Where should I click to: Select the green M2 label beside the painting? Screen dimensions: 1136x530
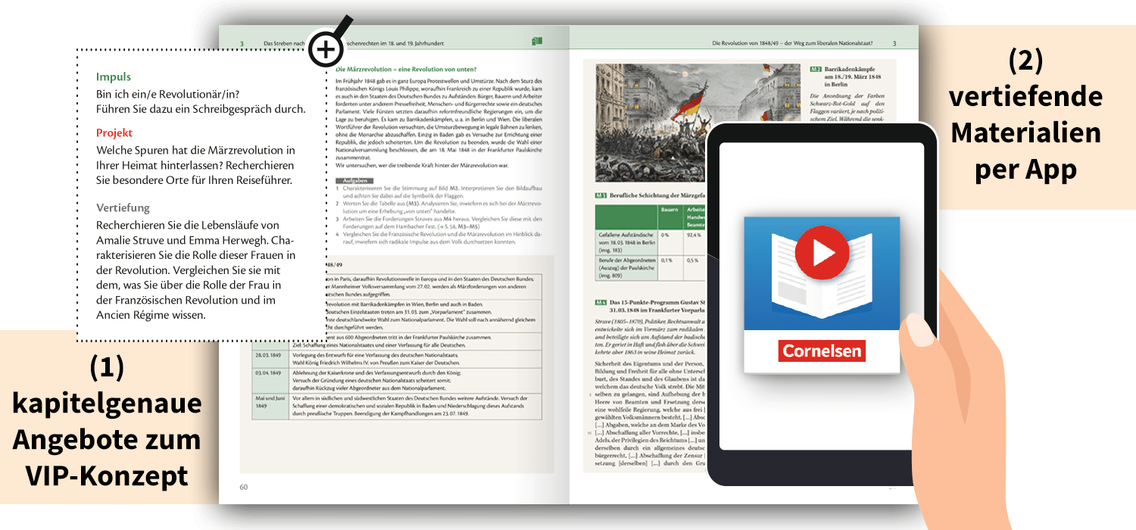[x=816, y=69]
